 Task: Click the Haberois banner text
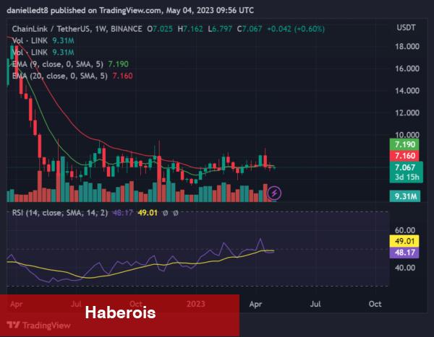click(120, 312)
